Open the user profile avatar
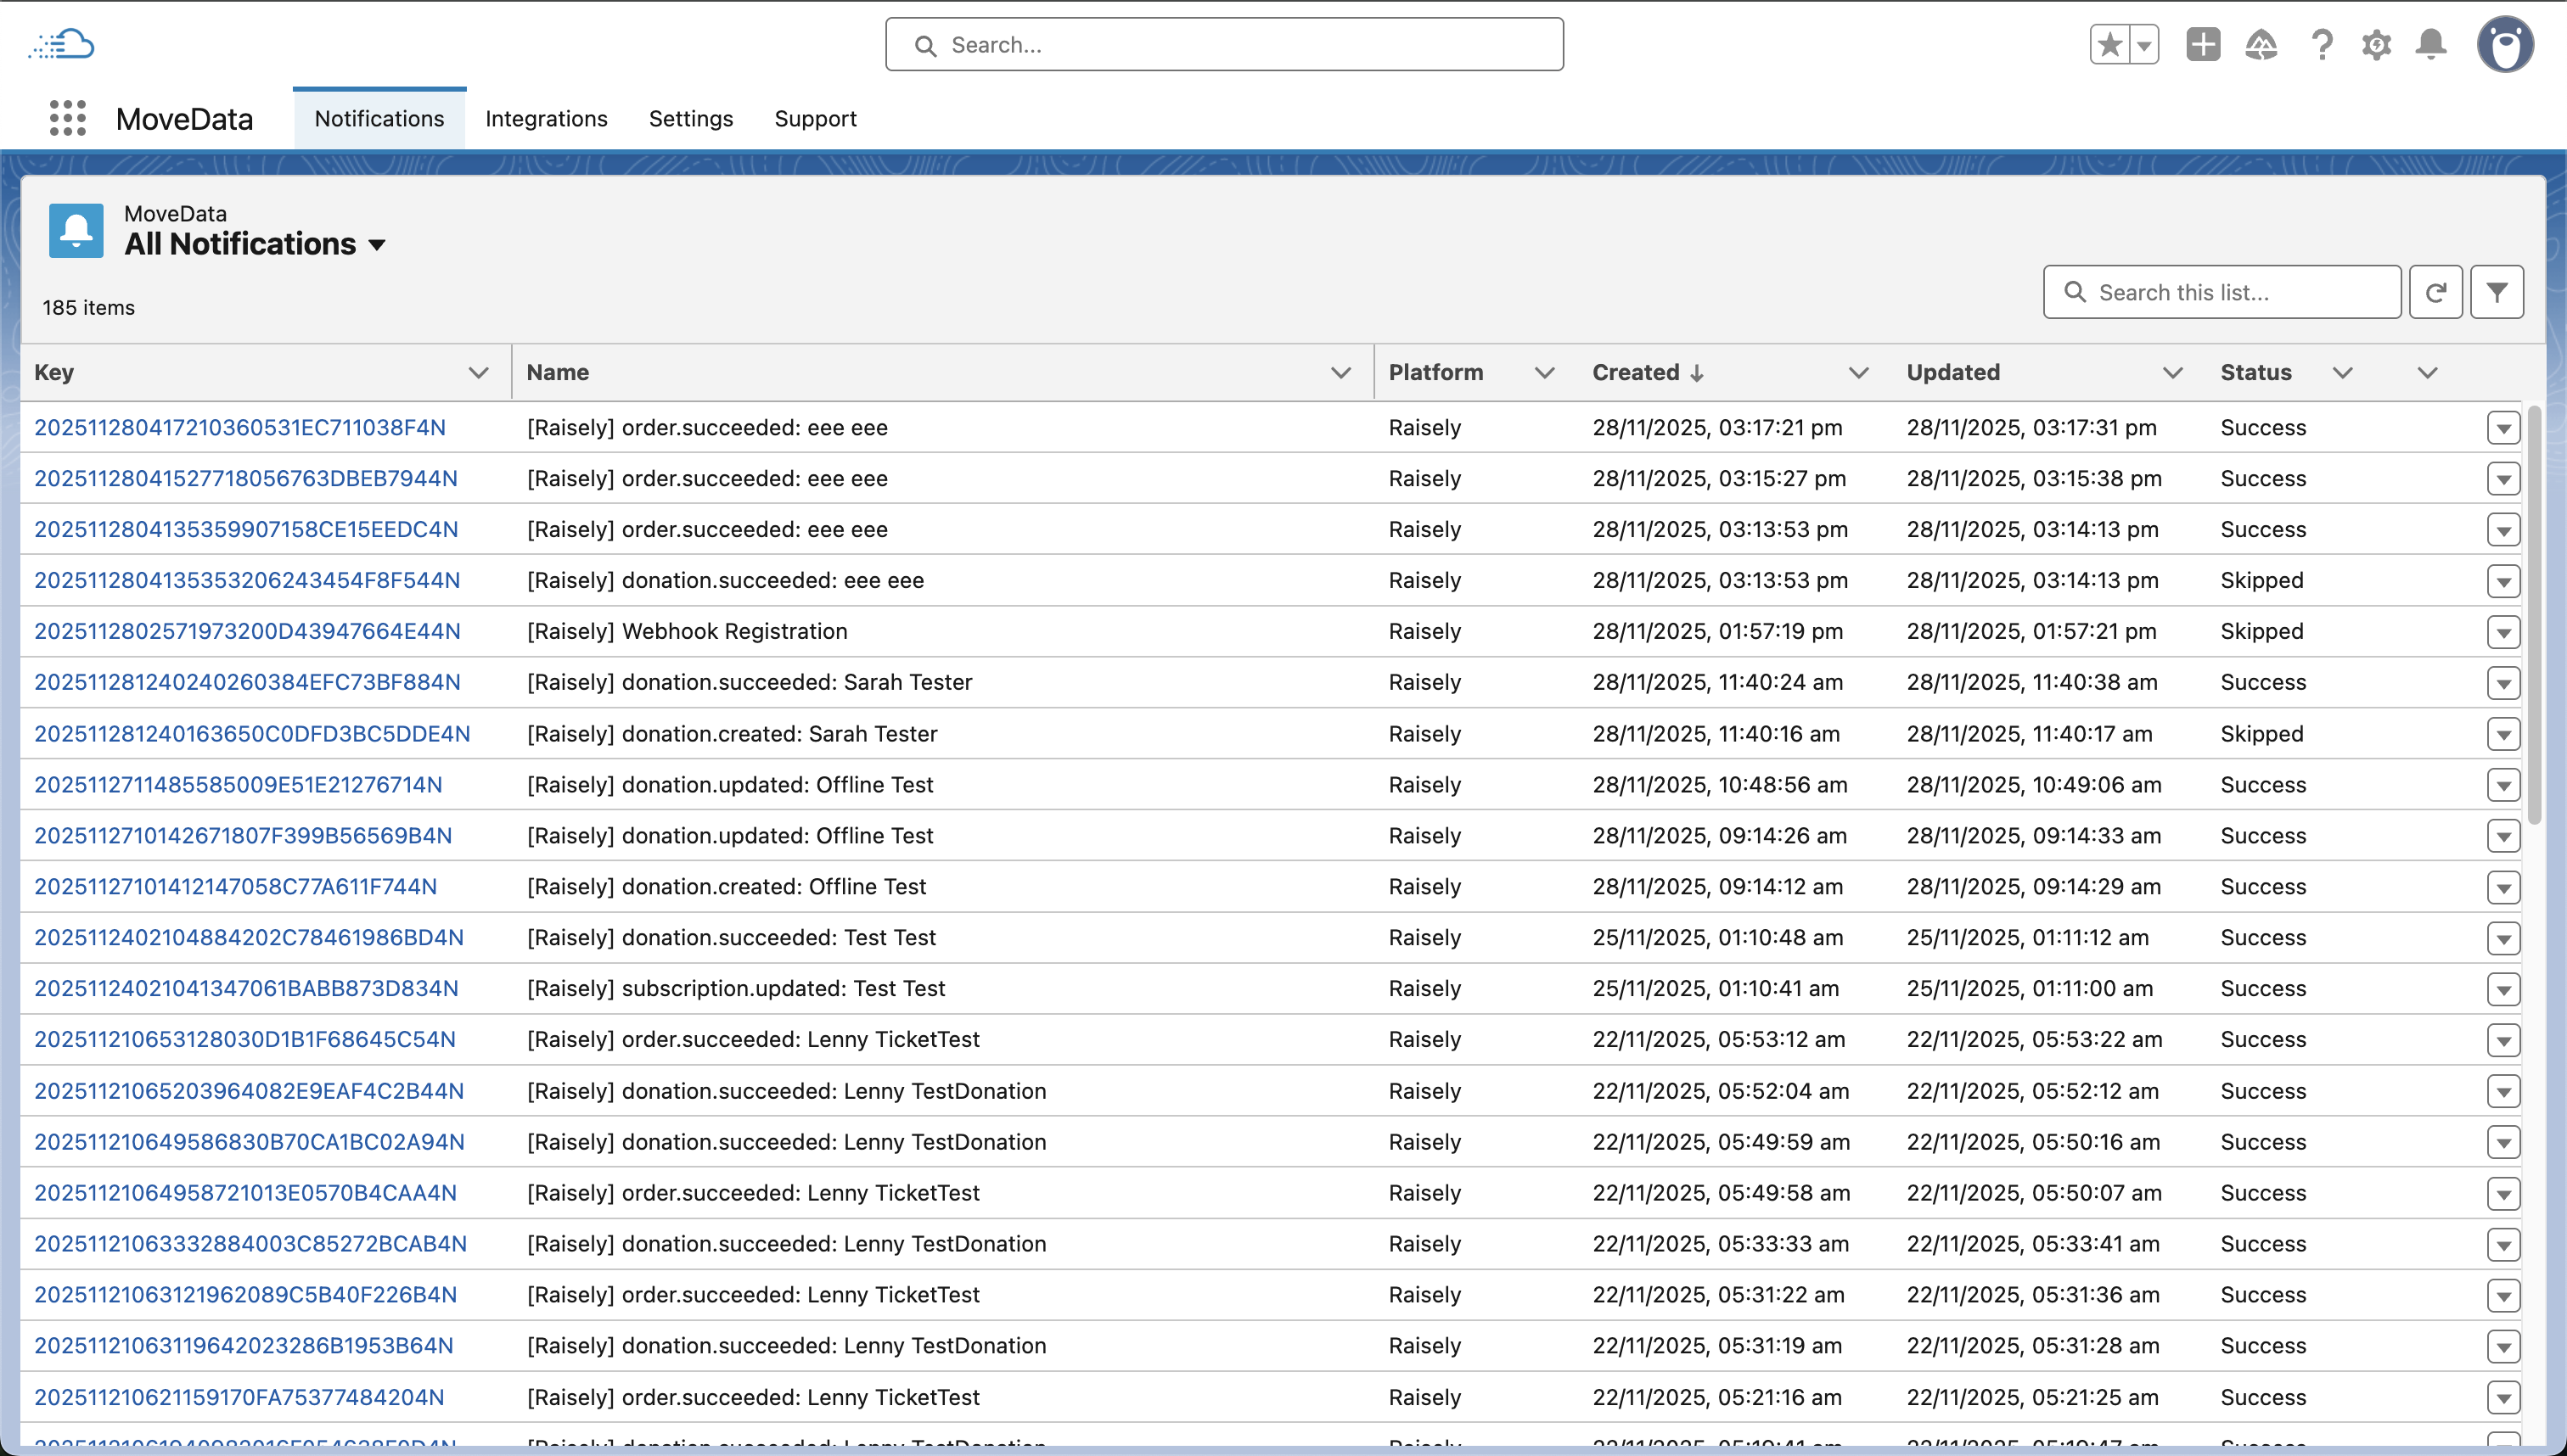The width and height of the screenshot is (2567, 1456). tap(2505, 44)
